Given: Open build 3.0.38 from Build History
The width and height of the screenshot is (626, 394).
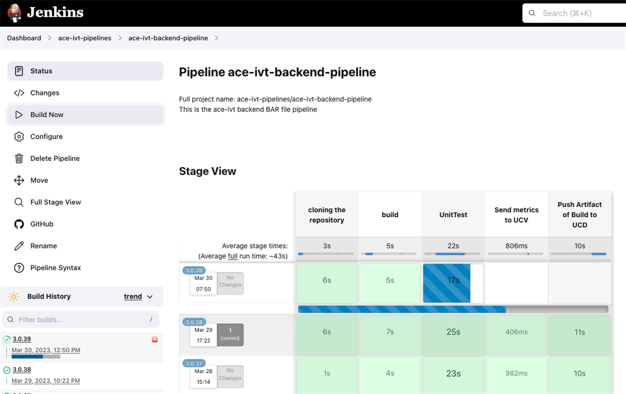Looking at the screenshot, I should [x=23, y=370].
